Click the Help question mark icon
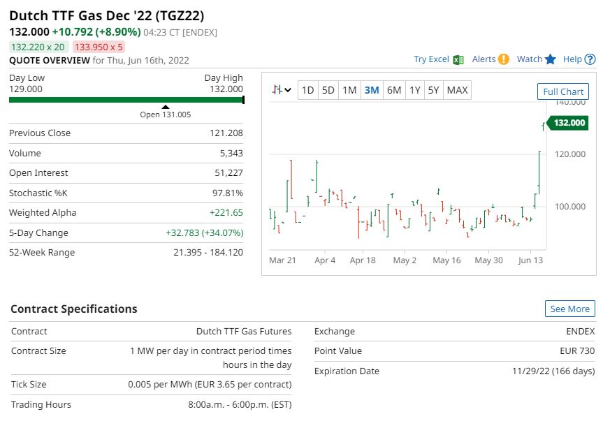This screenshot has width=603, height=421. [590, 59]
